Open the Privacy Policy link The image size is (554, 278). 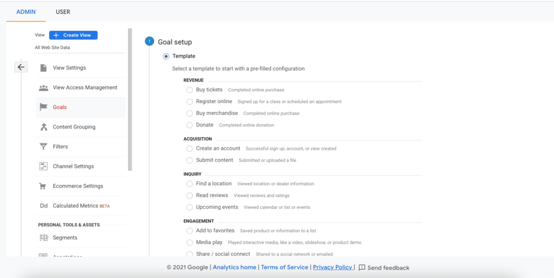point(333,267)
